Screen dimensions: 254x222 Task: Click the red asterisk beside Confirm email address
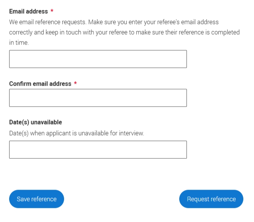pyautogui.click(x=76, y=83)
